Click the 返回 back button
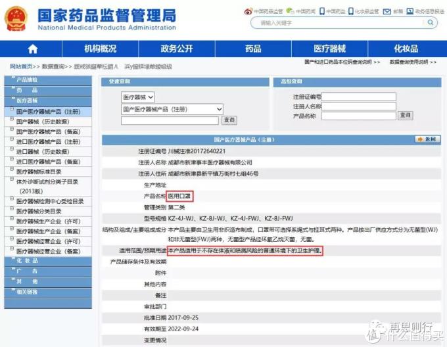Image resolution: width=447 pixels, height=347 pixels. (x=427, y=139)
